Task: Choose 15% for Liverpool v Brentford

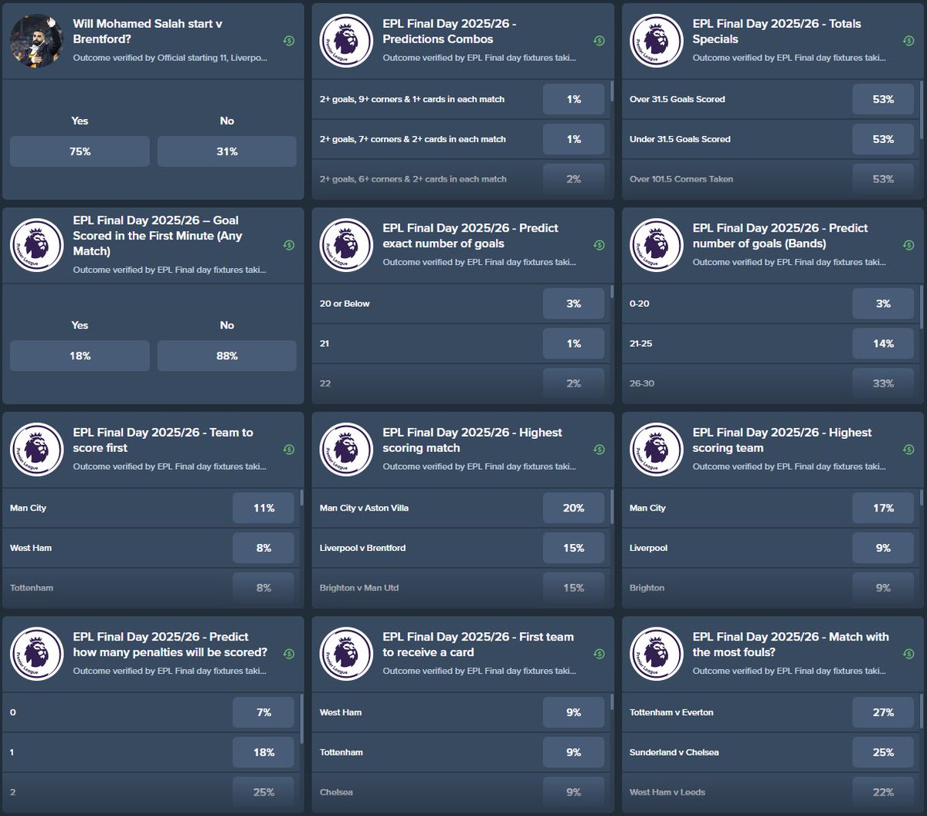Action: [574, 548]
